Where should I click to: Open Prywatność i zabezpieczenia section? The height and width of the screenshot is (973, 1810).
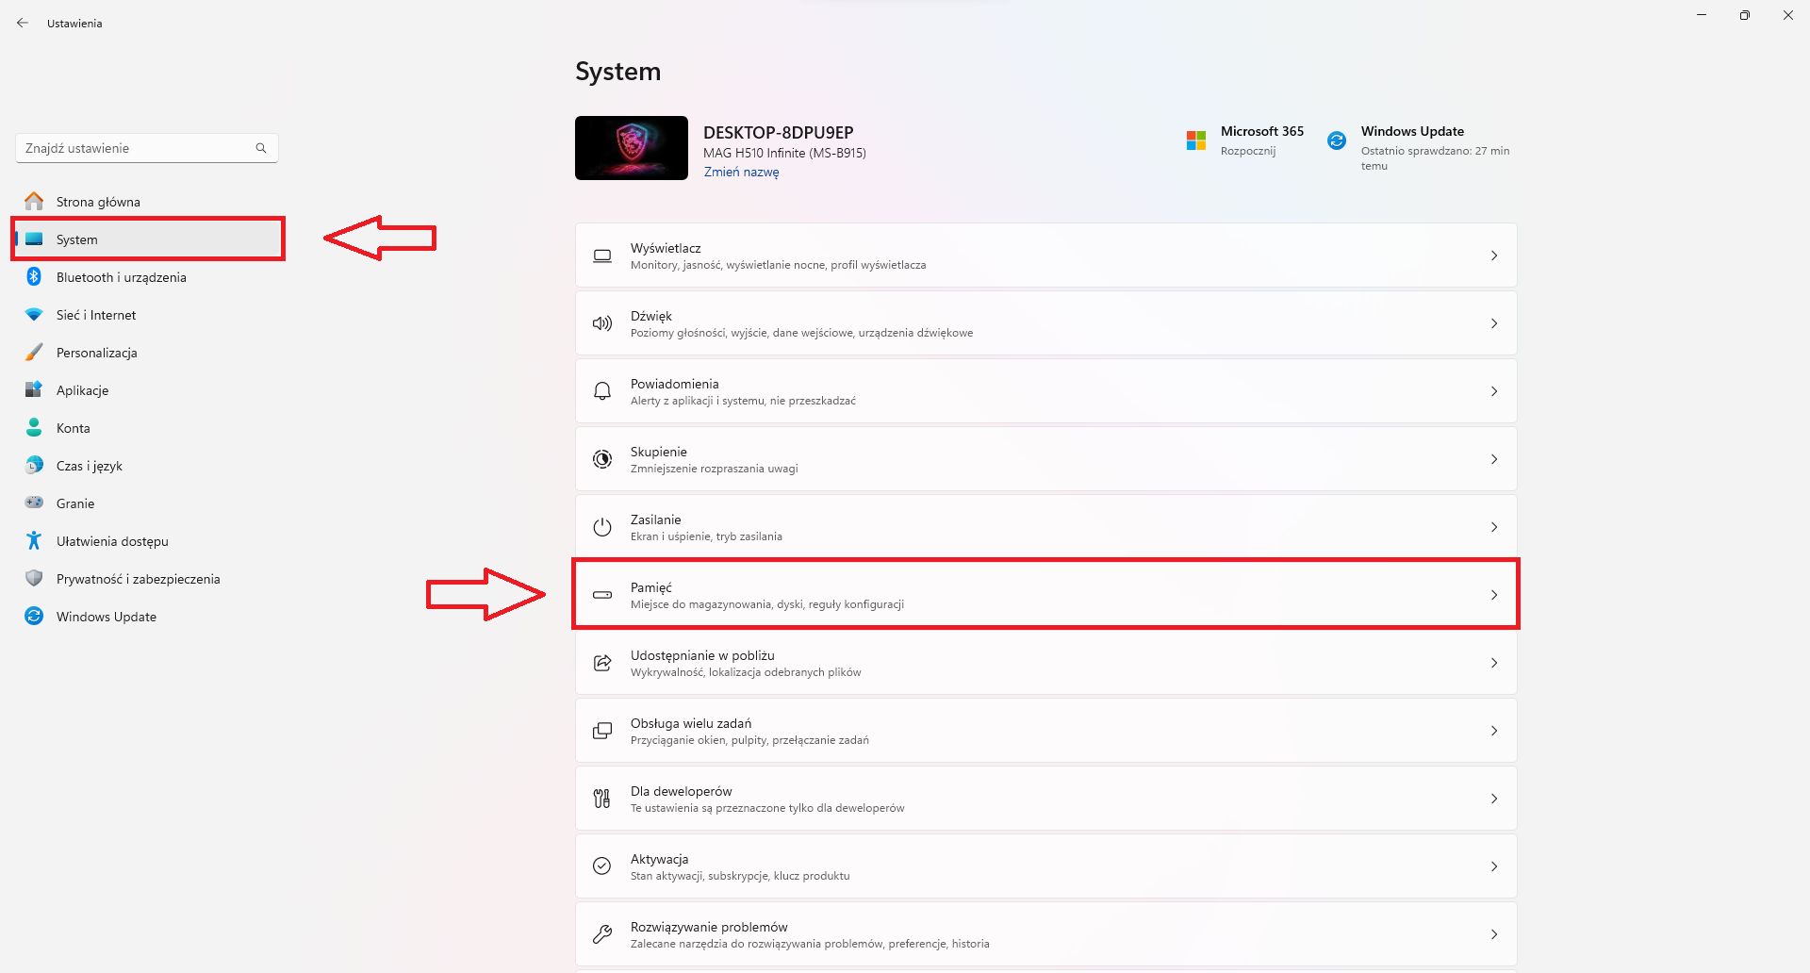(137, 579)
